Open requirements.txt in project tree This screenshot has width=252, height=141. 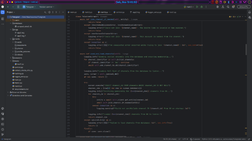[20, 89]
